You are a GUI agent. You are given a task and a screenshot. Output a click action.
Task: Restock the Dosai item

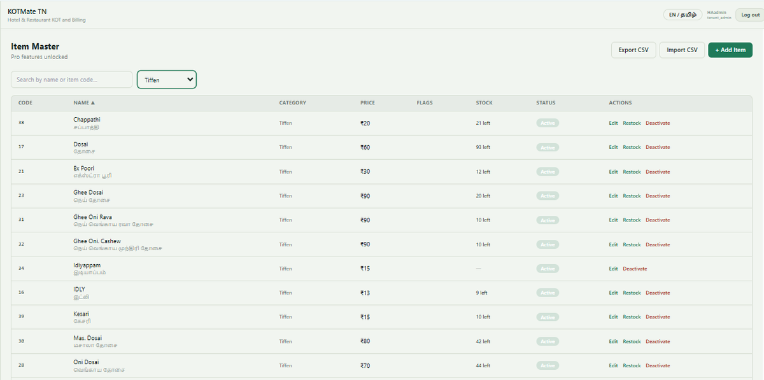[x=632, y=147]
